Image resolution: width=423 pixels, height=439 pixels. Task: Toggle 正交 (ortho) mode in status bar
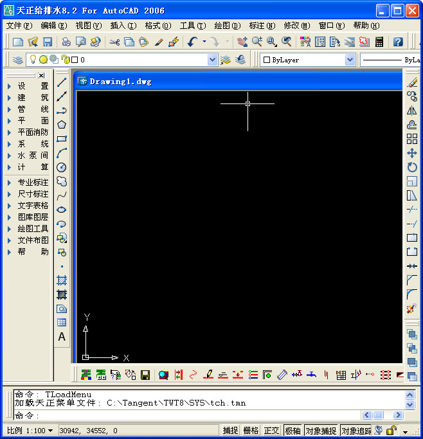pyautogui.click(x=272, y=431)
